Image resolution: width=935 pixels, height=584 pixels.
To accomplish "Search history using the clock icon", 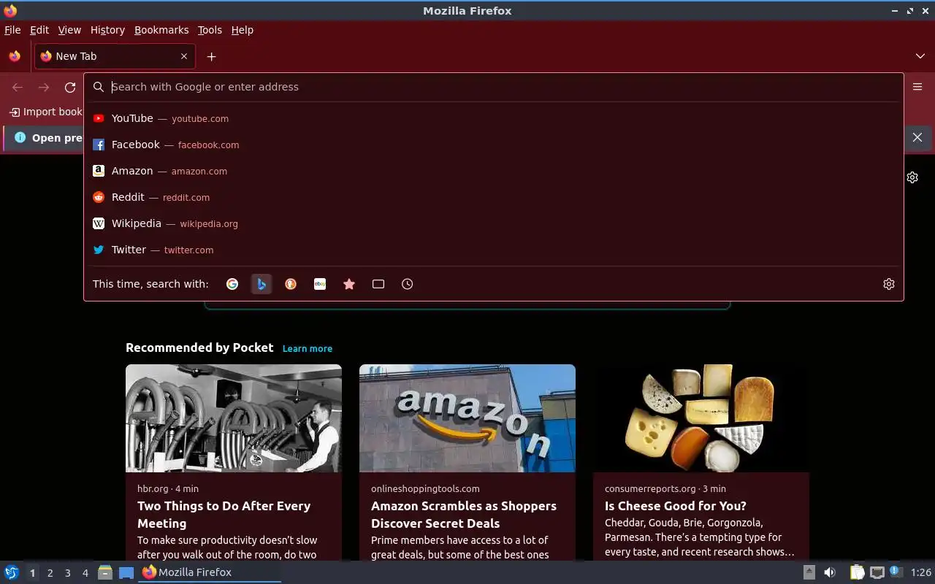I will [408, 284].
